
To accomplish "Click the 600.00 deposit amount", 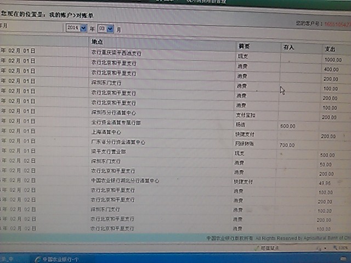I will click(x=287, y=126).
